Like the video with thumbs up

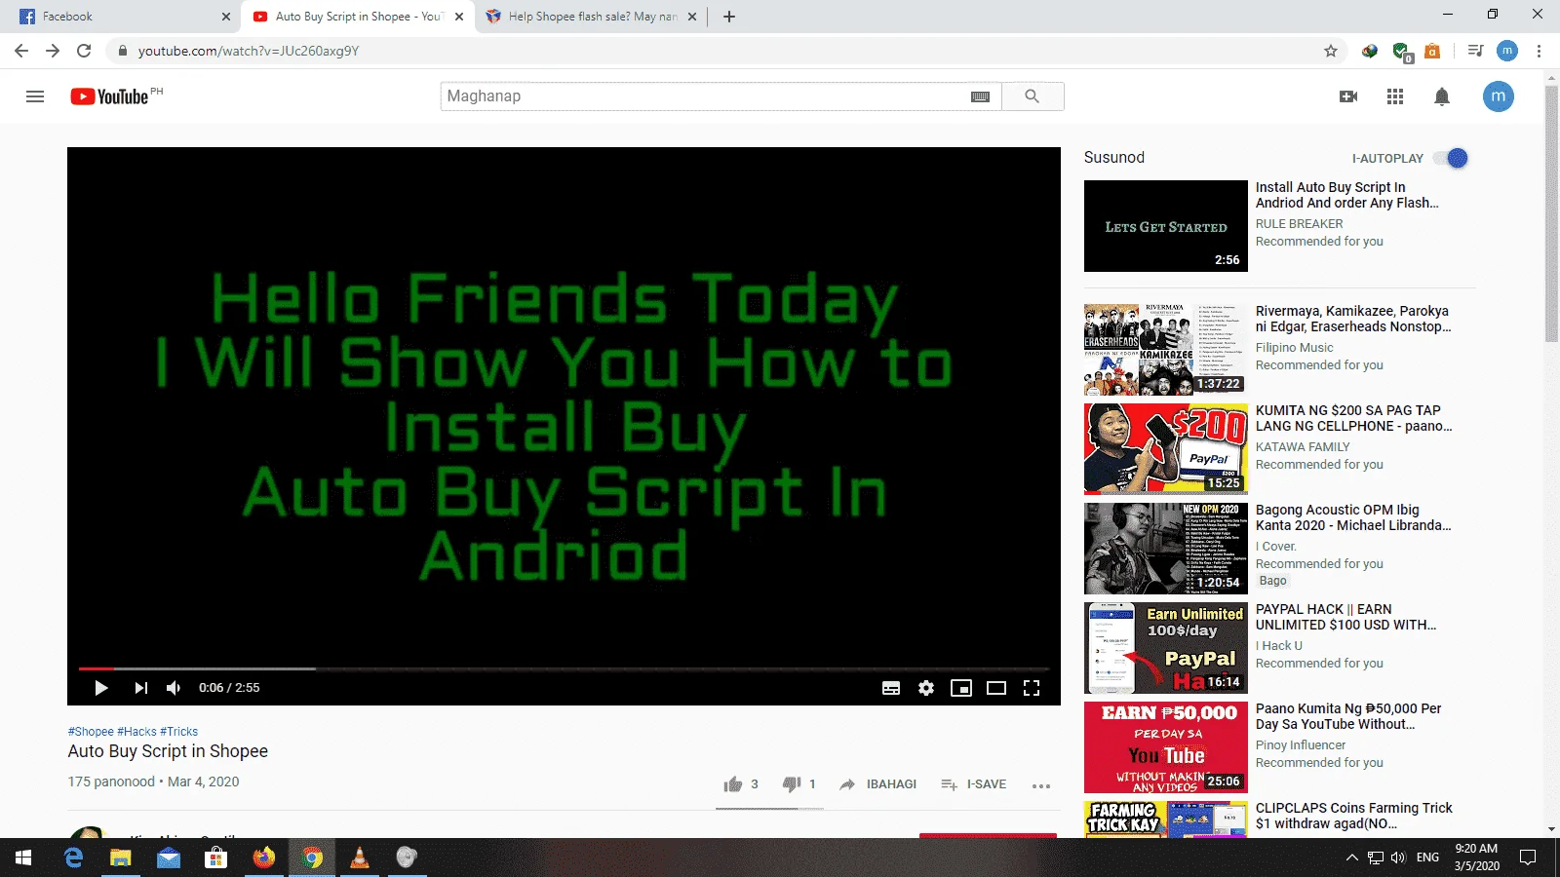coord(733,784)
